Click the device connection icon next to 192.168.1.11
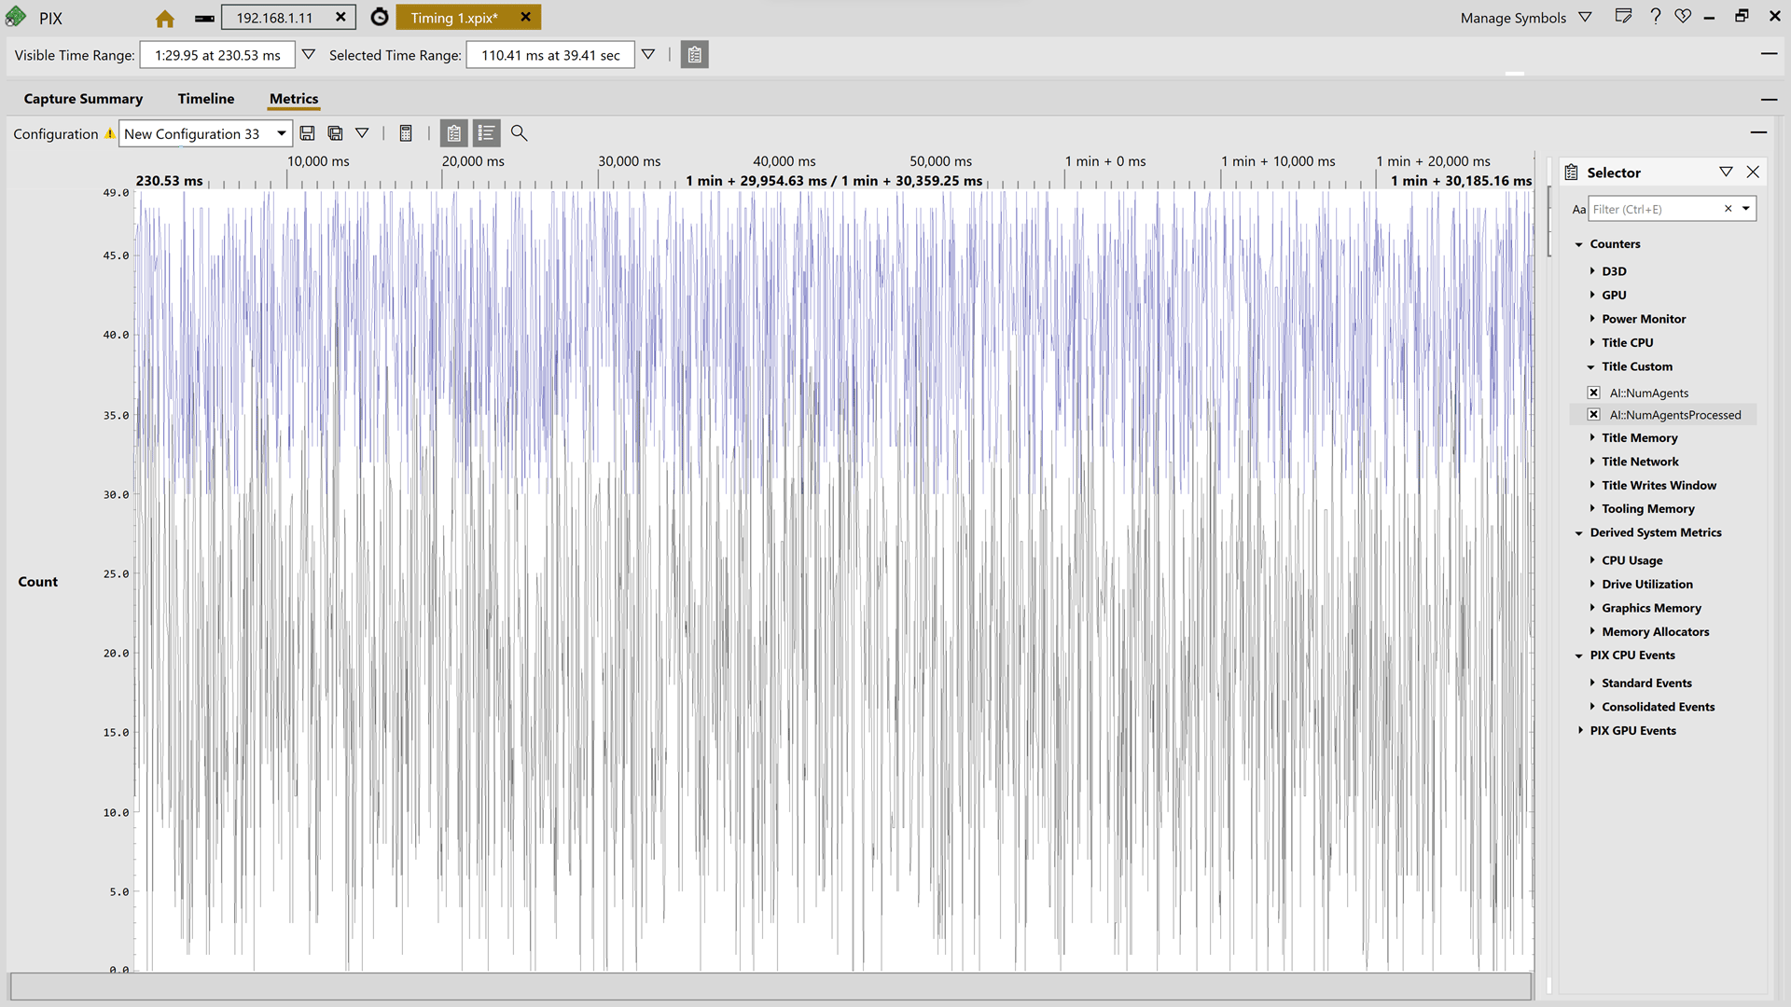This screenshot has height=1007, width=1791. [205, 19]
